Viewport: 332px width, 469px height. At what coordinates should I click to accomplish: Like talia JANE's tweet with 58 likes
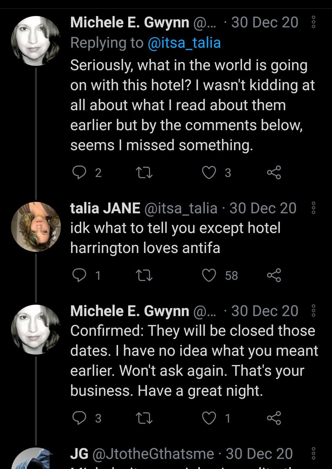[x=211, y=276]
